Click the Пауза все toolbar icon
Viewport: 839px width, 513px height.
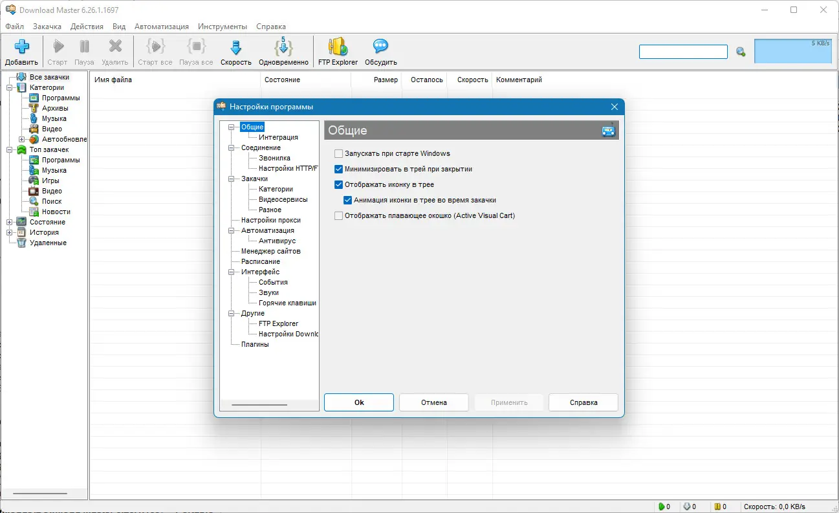point(196,47)
